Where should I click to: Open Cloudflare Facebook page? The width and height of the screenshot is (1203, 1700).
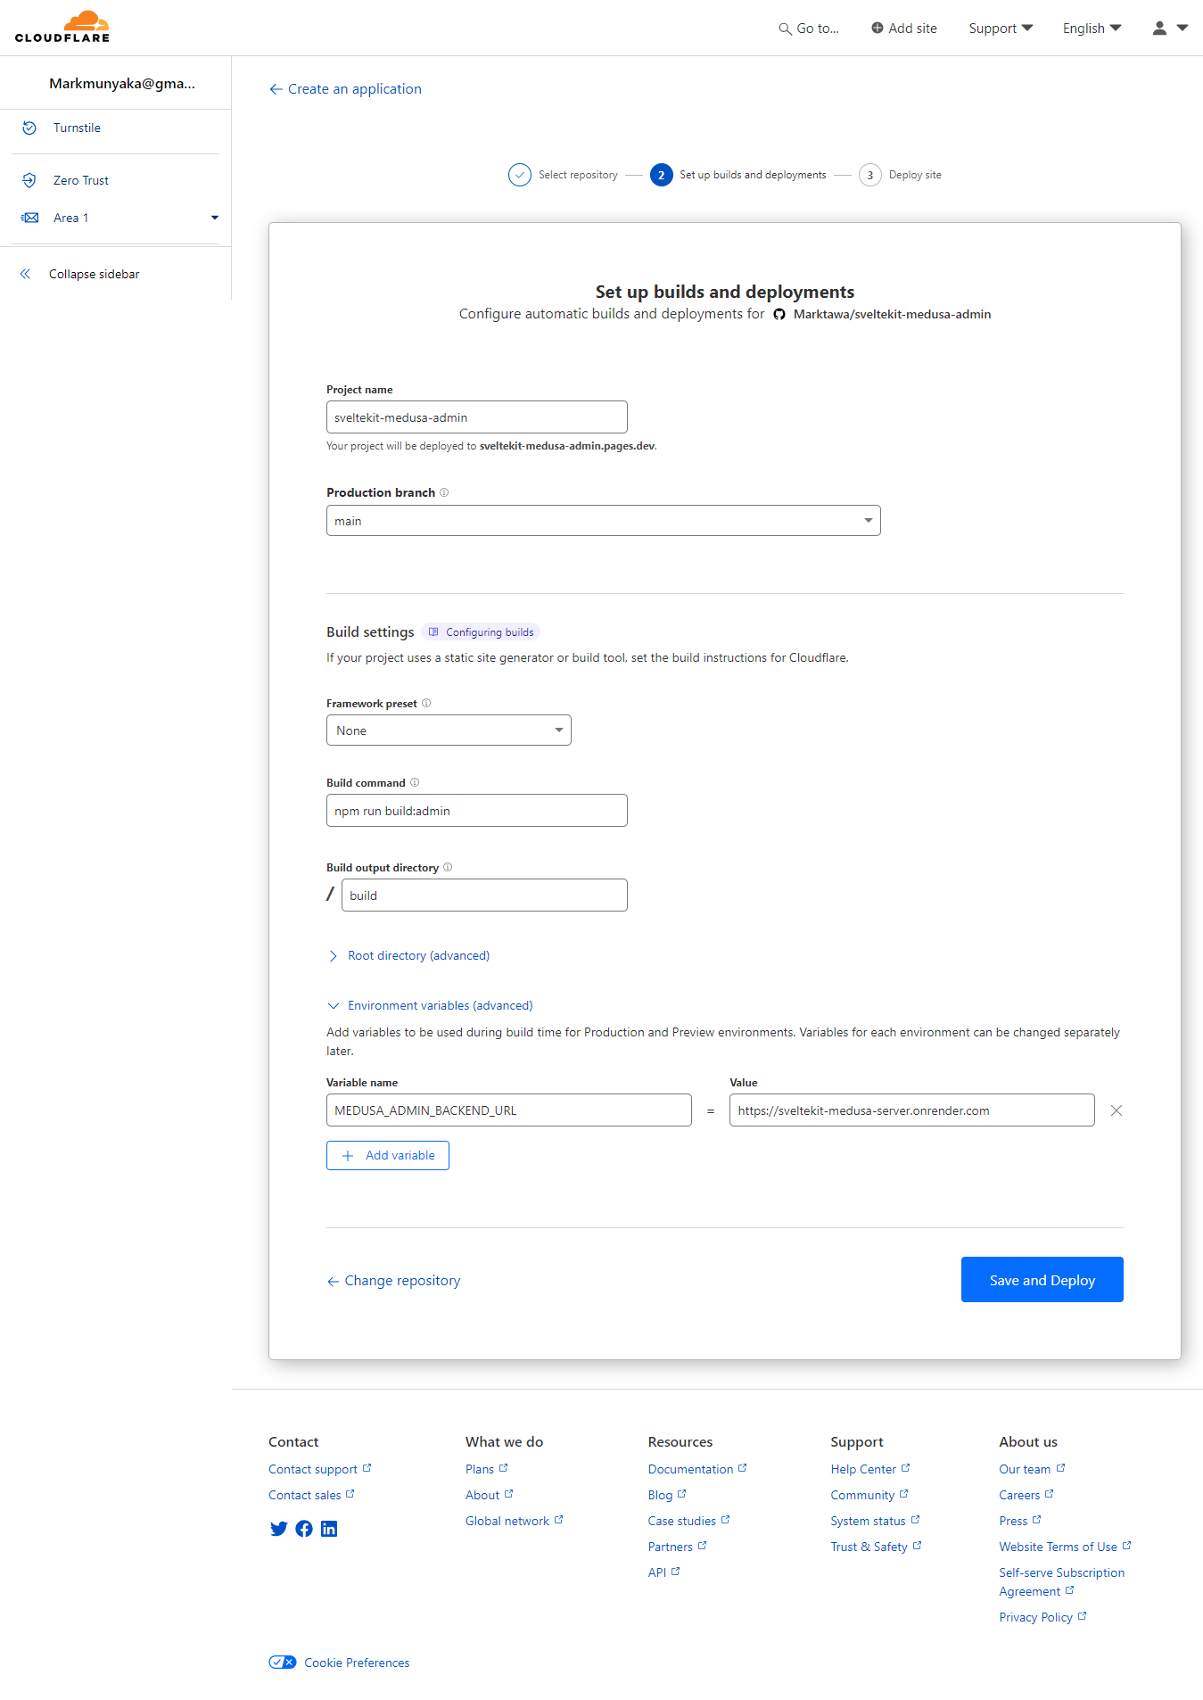(304, 1529)
